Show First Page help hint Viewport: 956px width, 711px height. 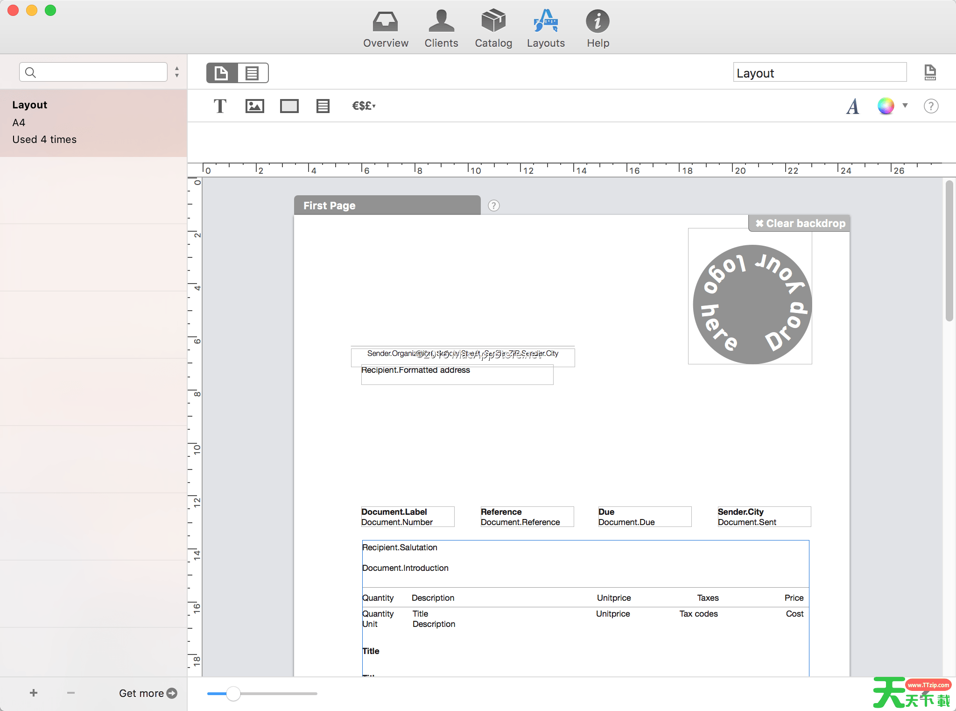pyautogui.click(x=493, y=206)
